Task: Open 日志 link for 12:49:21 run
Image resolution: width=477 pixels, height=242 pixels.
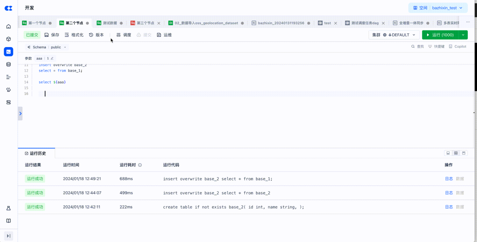Action: tap(449, 179)
